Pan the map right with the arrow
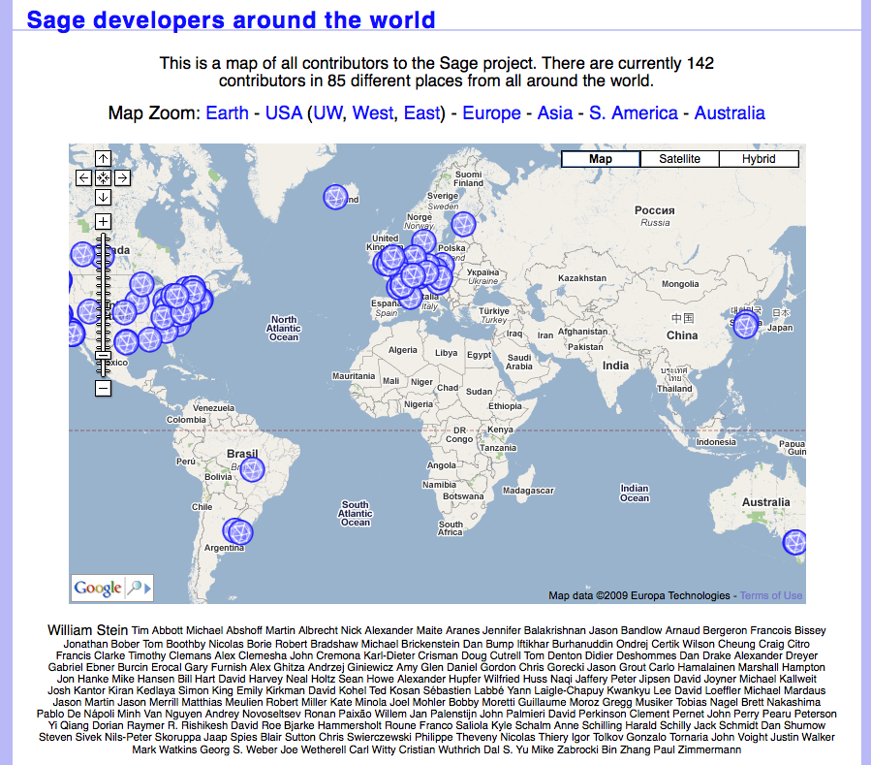 (x=122, y=177)
